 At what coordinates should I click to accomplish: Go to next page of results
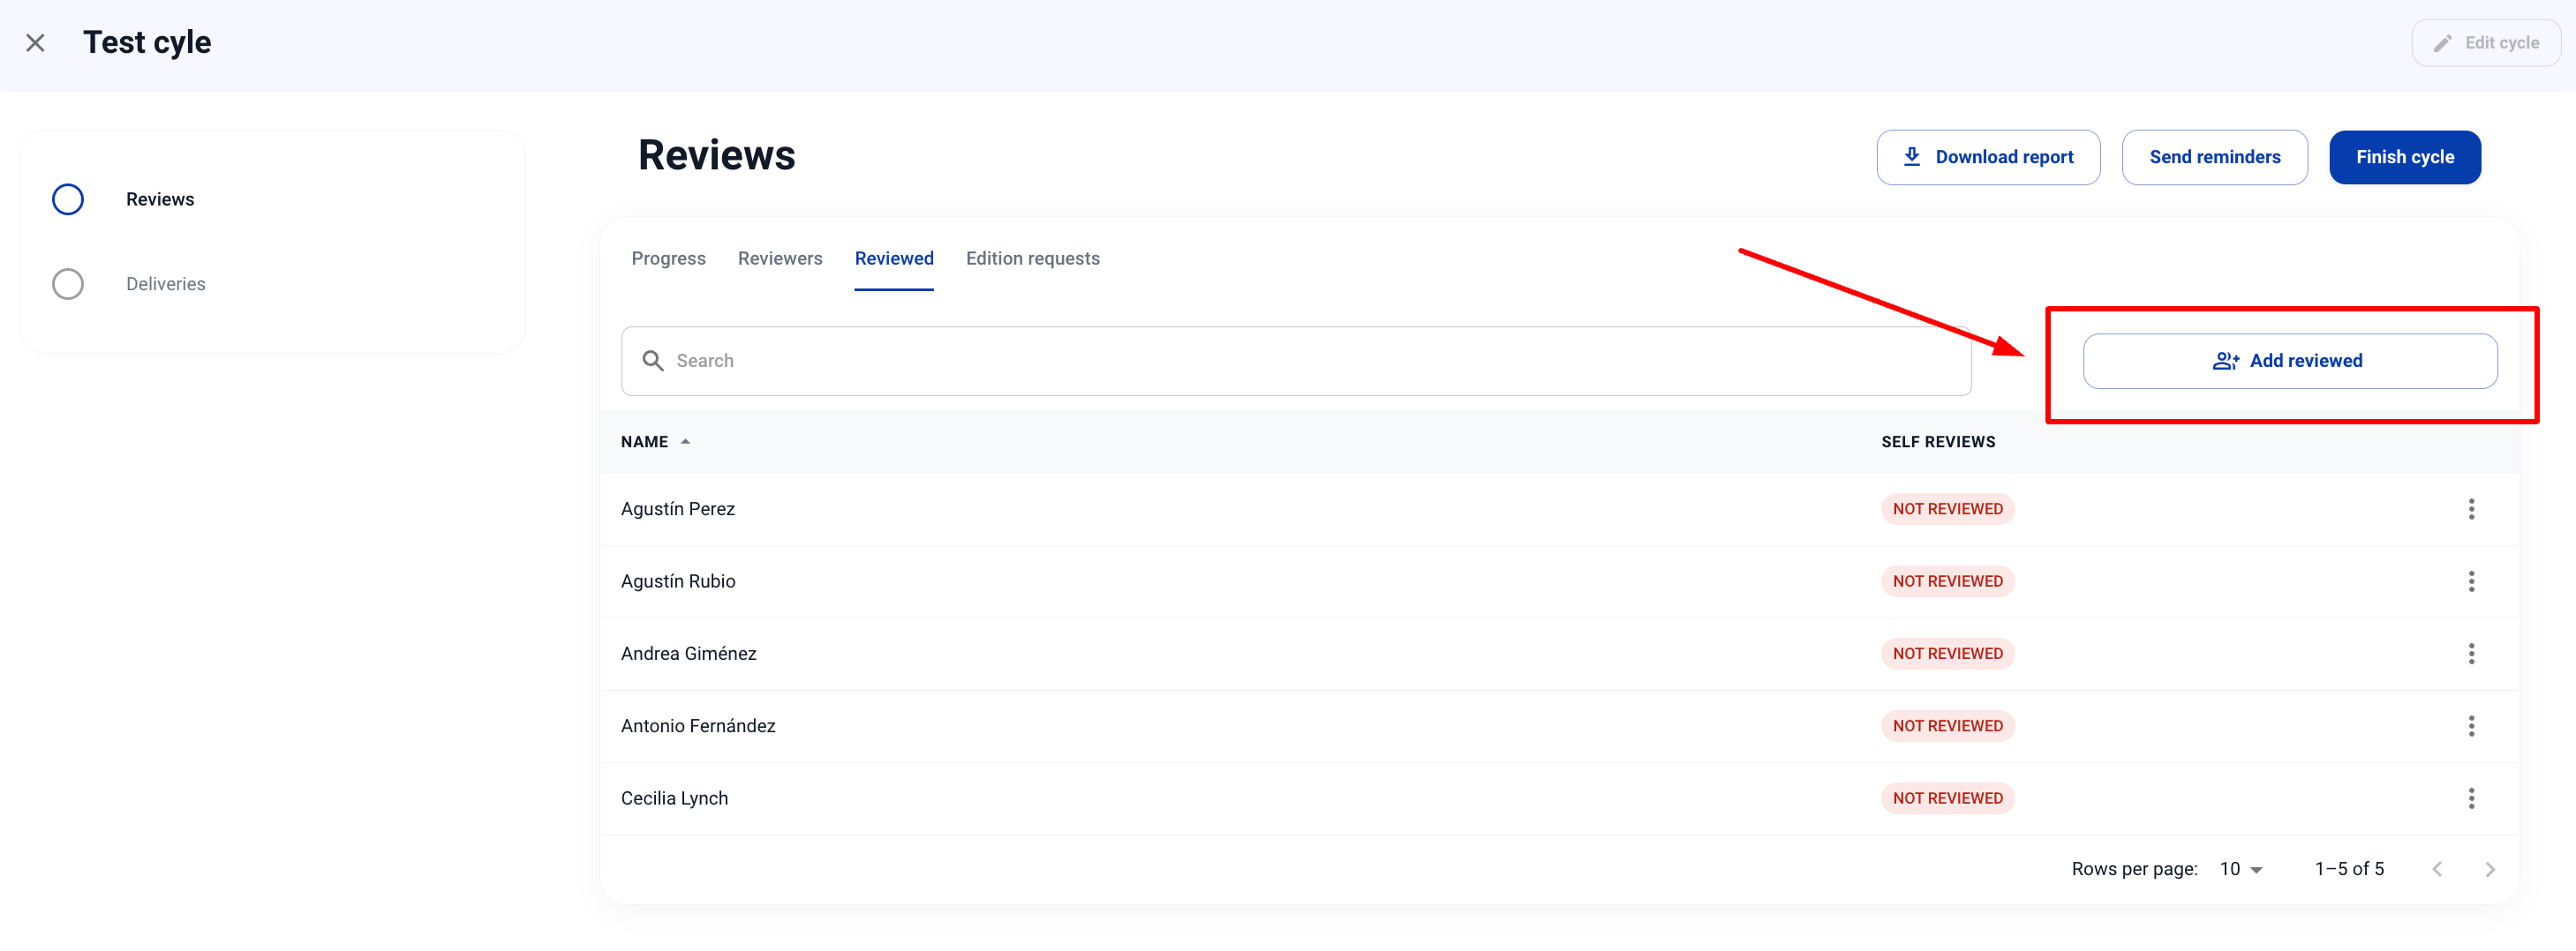2489,869
